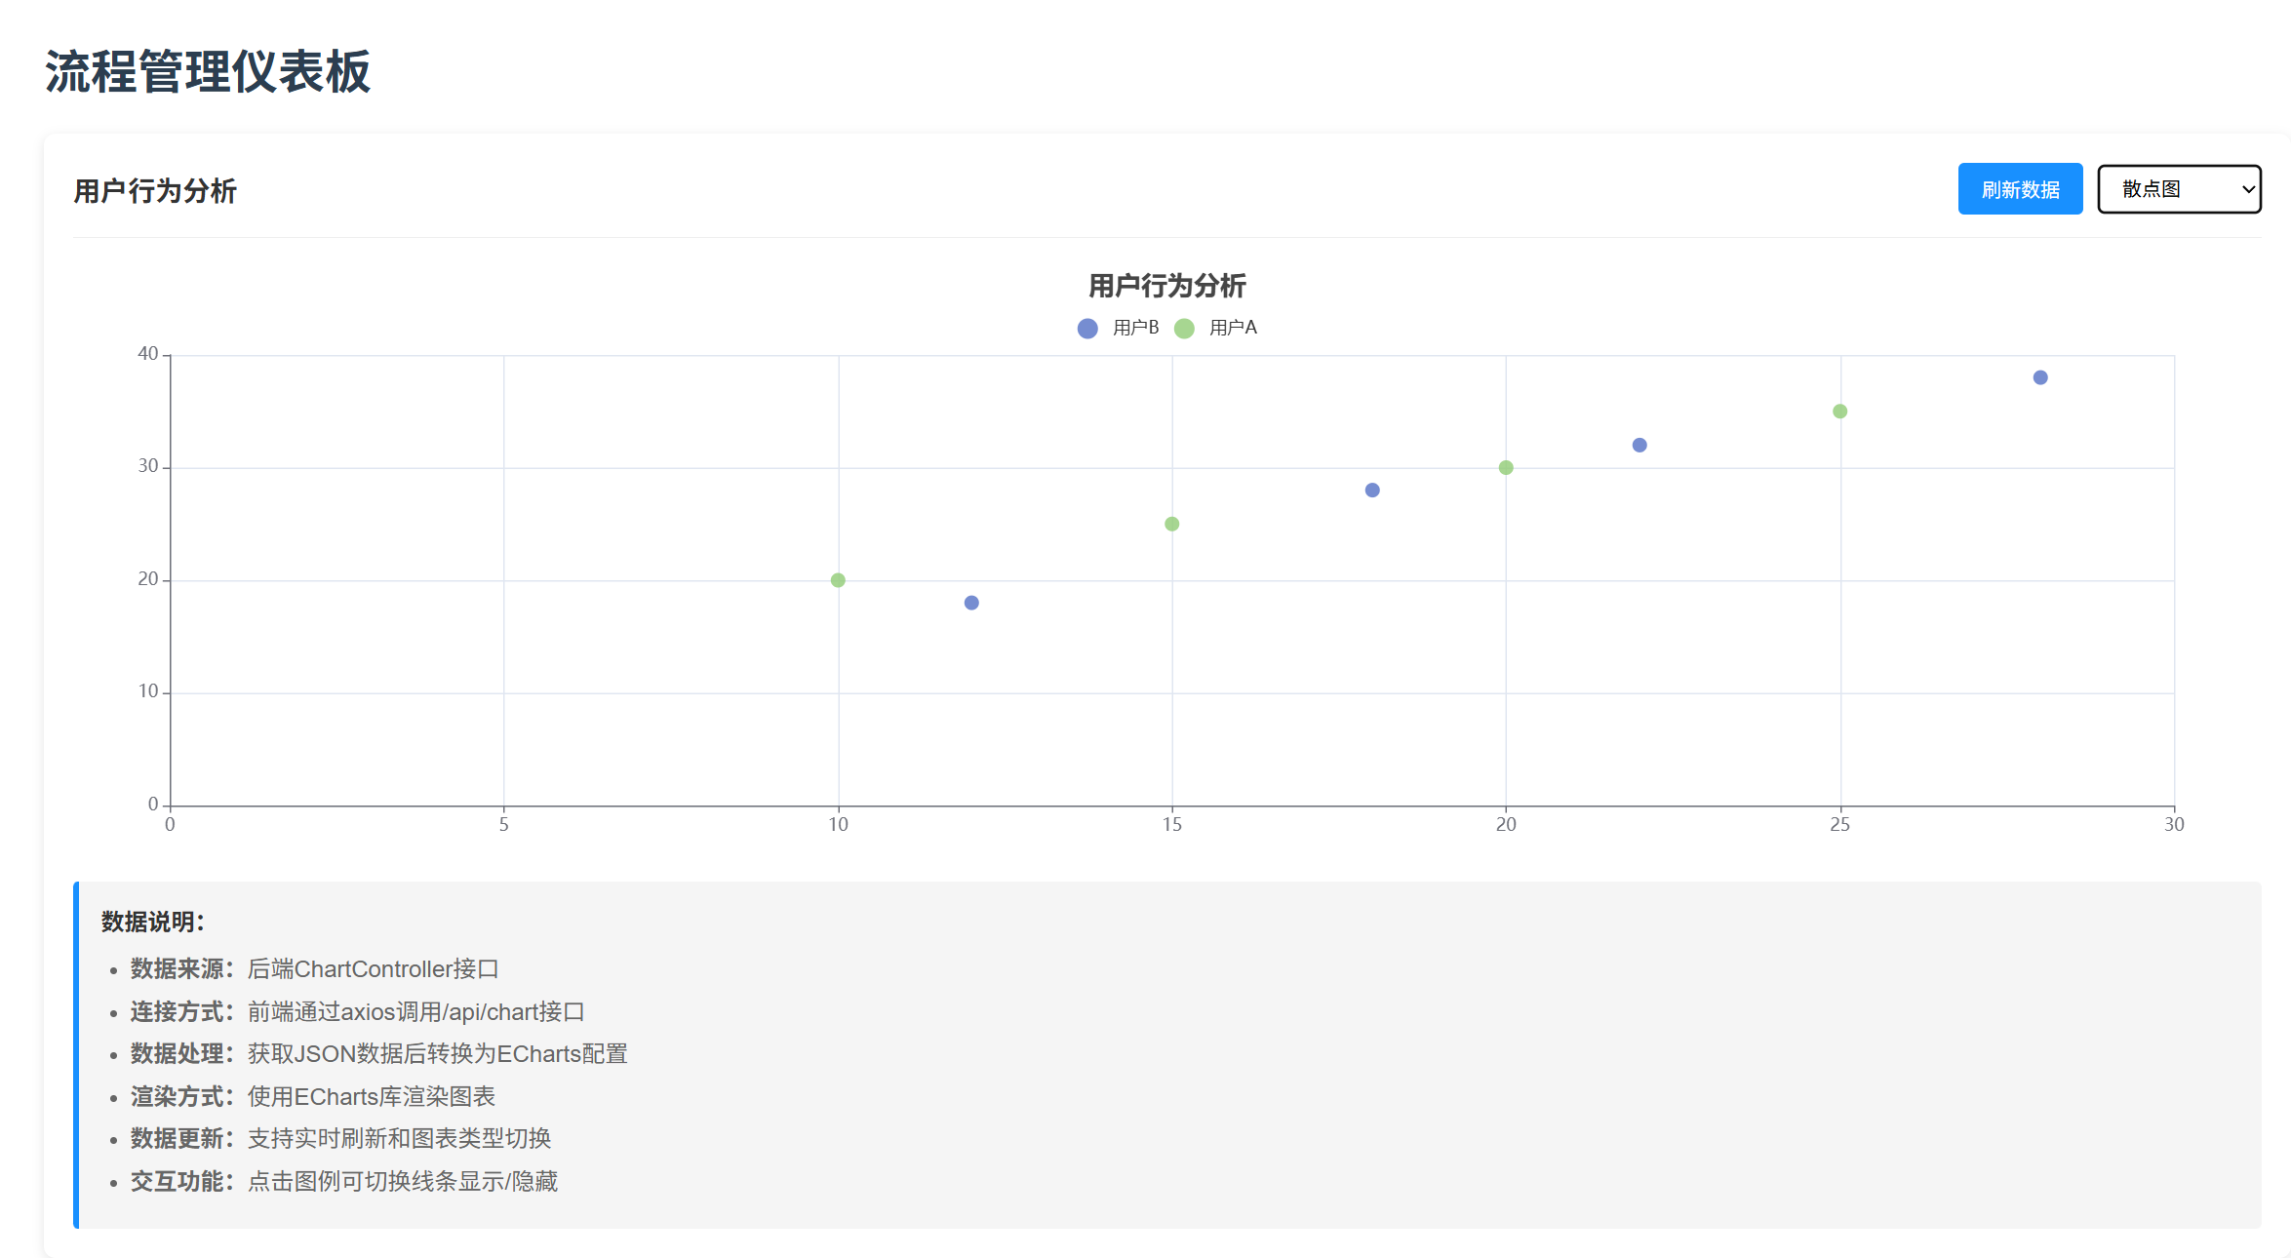
Task: Click the x-axis label 15
Action: [1171, 825]
